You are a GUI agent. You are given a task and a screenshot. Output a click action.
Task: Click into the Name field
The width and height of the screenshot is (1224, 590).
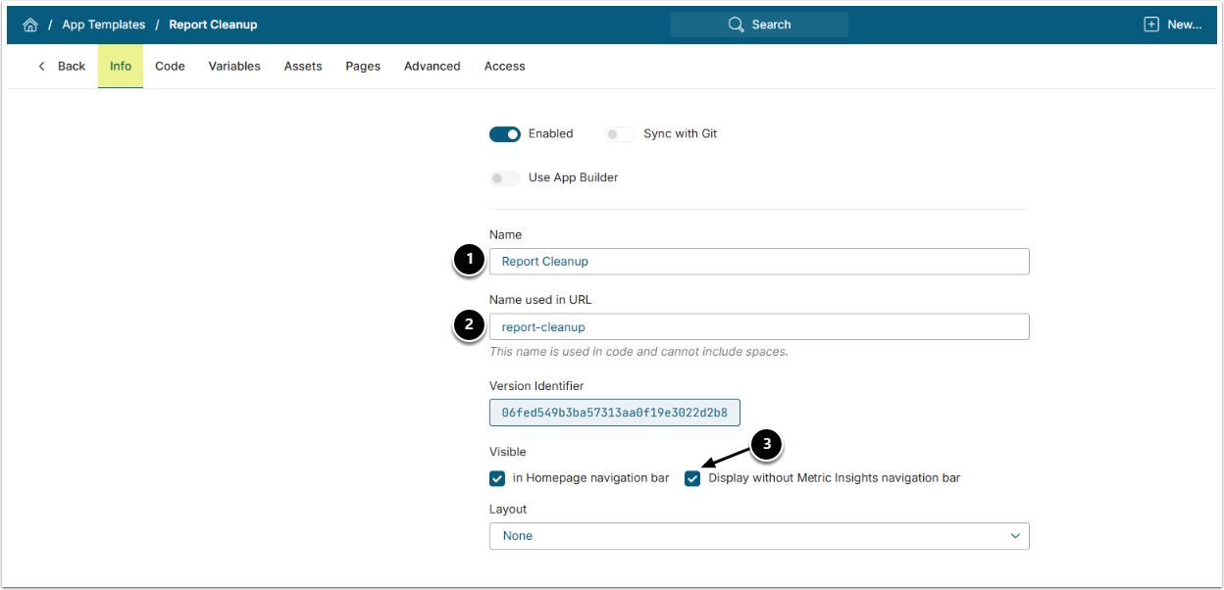(x=759, y=262)
